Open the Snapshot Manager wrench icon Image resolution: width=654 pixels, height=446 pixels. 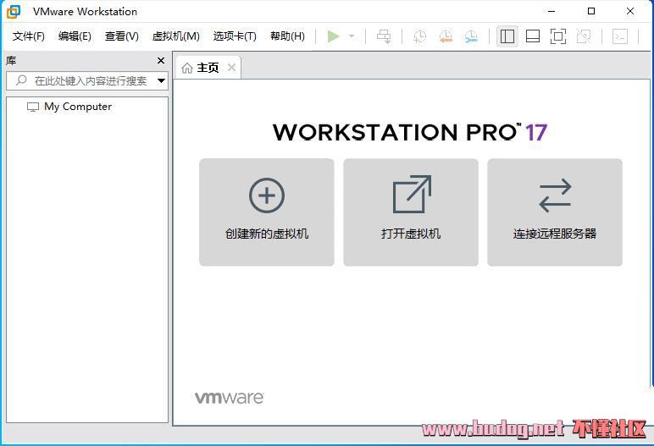pyautogui.click(x=471, y=36)
